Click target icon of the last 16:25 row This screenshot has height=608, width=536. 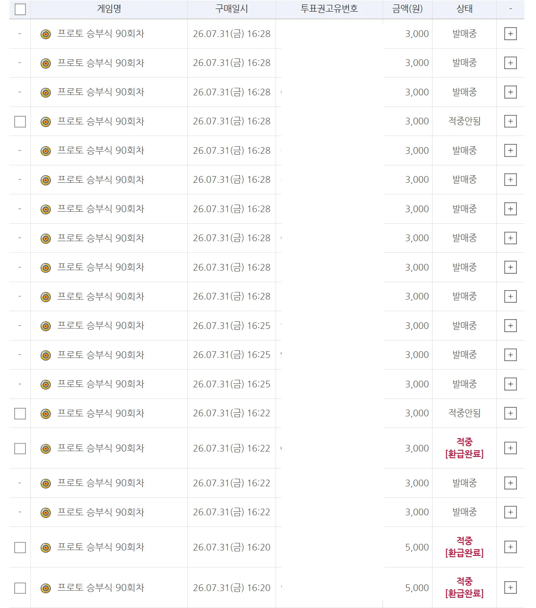tap(45, 385)
